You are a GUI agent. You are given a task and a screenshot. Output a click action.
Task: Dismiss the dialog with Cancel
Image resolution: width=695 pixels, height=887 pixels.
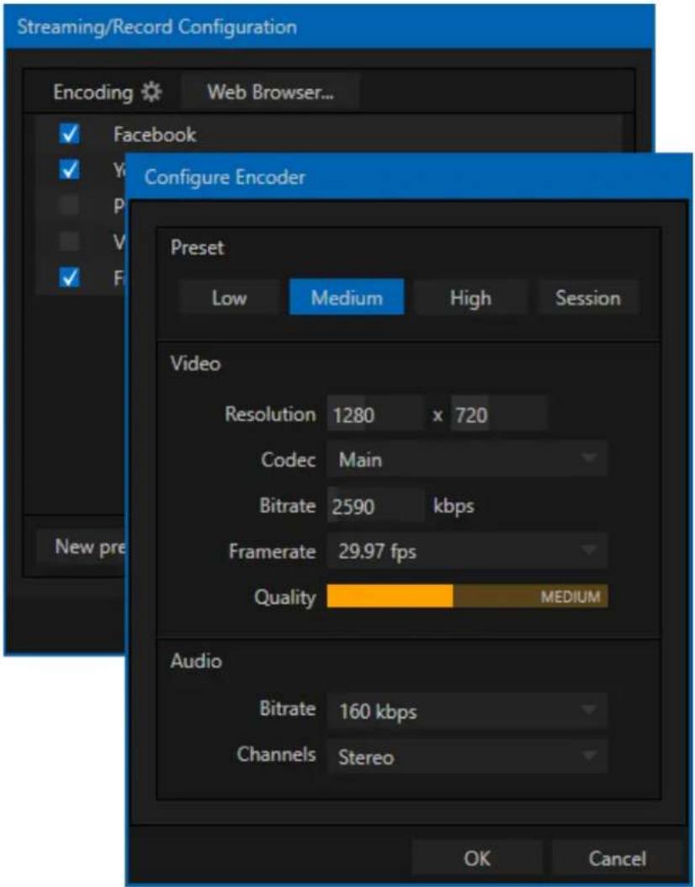pos(617,858)
